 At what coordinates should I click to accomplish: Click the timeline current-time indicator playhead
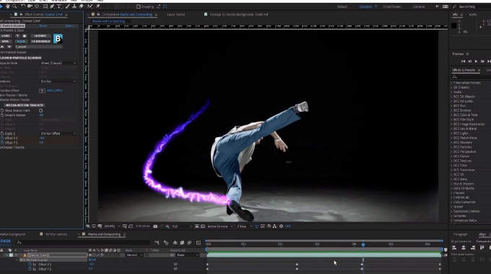363,244
